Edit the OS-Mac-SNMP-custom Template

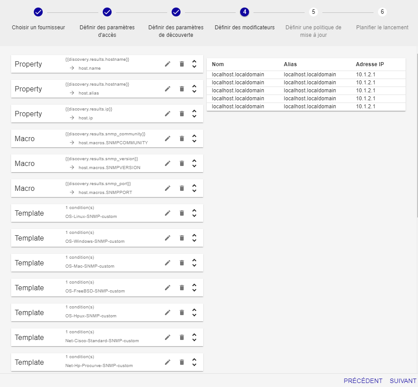click(167, 263)
